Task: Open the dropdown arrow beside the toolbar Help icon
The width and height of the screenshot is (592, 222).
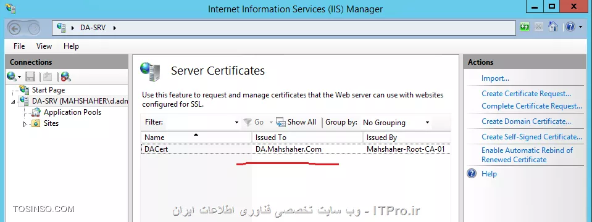Action: (580, 27)
